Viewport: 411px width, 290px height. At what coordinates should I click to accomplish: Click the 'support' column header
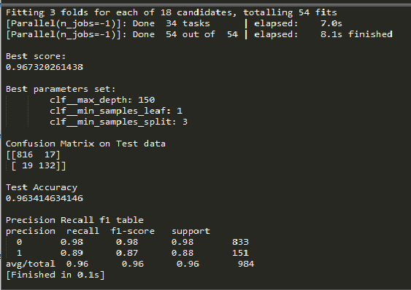click(x=191, y=232)
